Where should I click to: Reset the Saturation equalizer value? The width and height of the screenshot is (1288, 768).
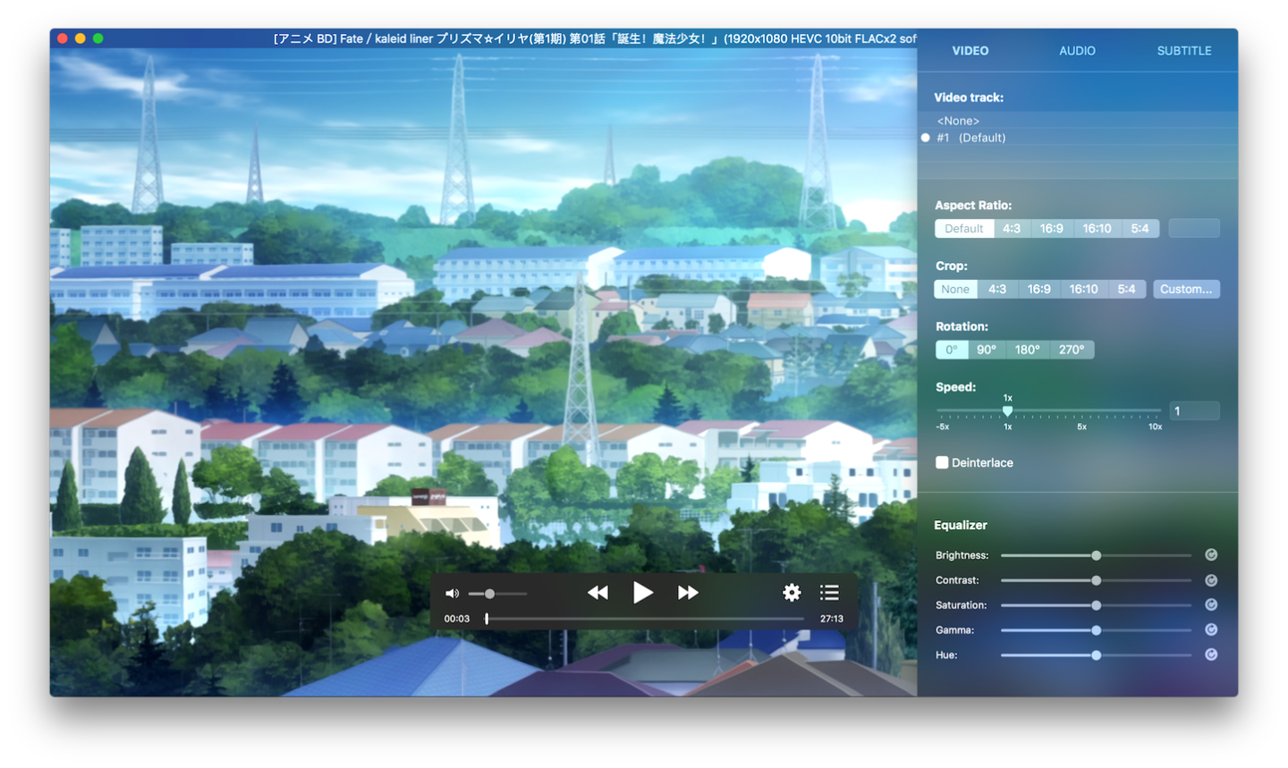pos(1211,605)
